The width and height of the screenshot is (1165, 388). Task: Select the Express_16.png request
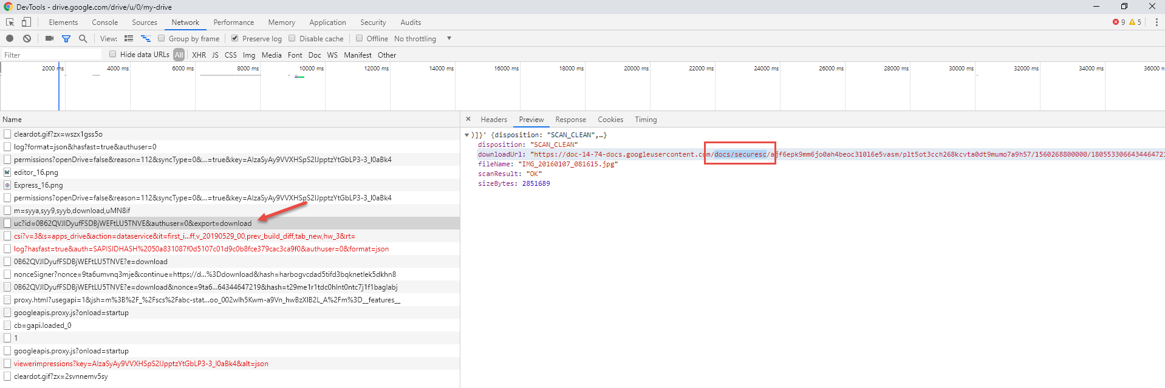pyautogui.click(x=38, y=185)
